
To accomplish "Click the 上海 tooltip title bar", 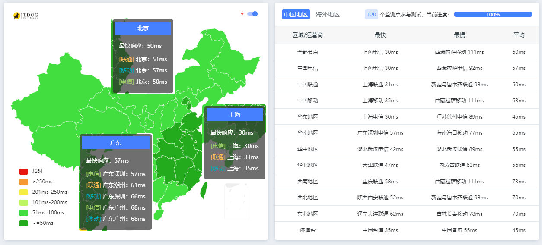I will pyautogui.click(x=235, y=115).
